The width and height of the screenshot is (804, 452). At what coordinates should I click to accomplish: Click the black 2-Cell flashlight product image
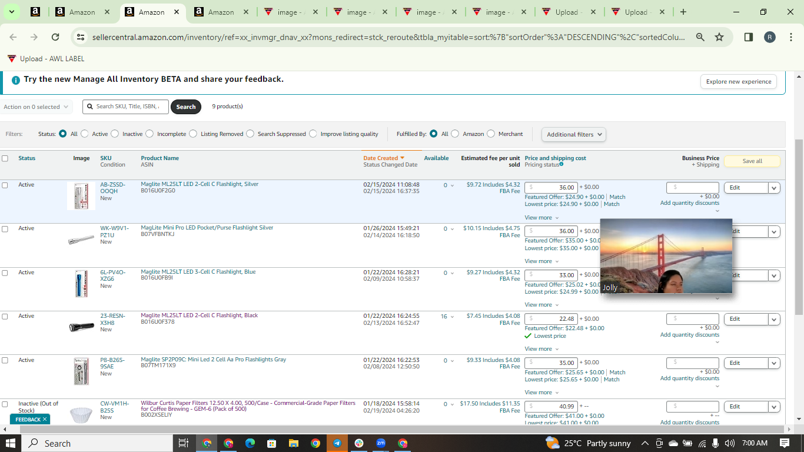81,327
